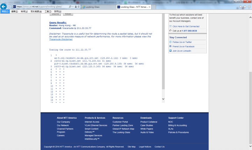Open Contact Us link in footer
This screenshot has height=150, width=252.
click(160, 147)
